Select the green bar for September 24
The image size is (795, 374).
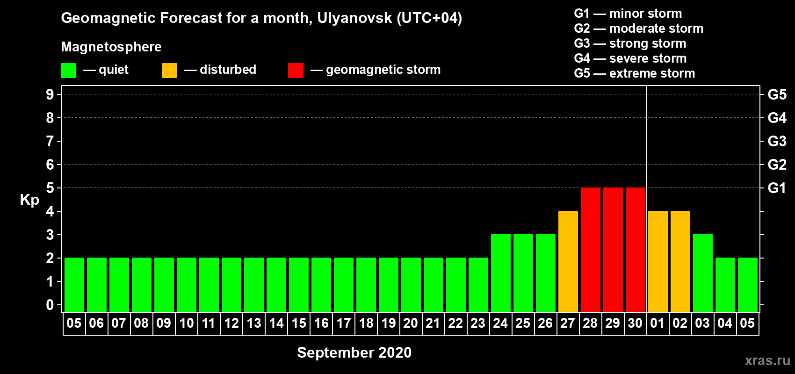501,273
